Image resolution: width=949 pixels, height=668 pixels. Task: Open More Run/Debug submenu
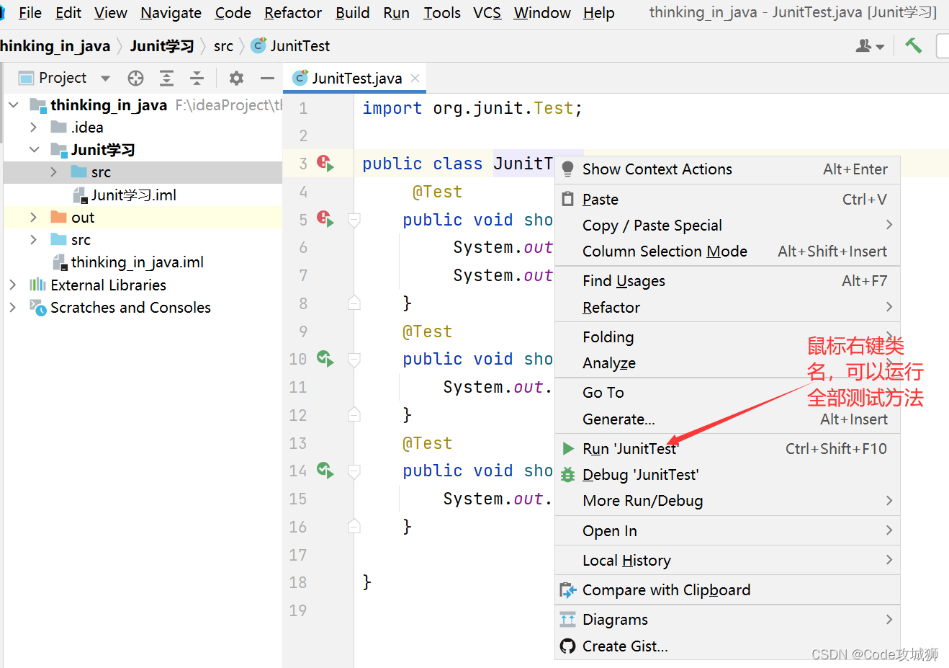tap(727, 501)
